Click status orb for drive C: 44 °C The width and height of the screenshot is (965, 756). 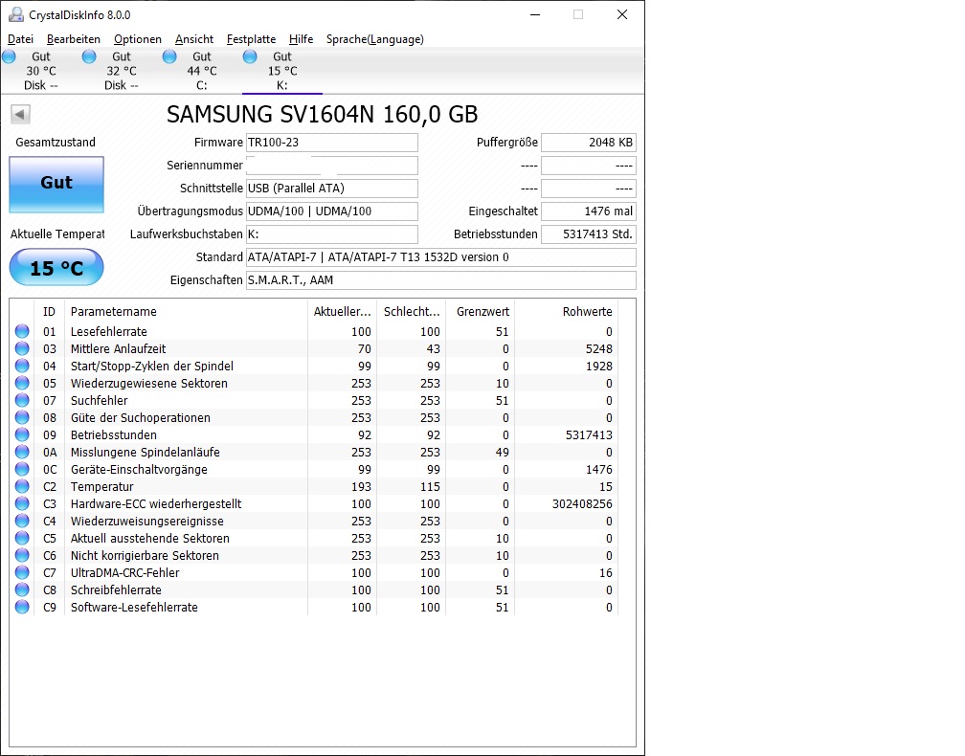coord(169,56)
